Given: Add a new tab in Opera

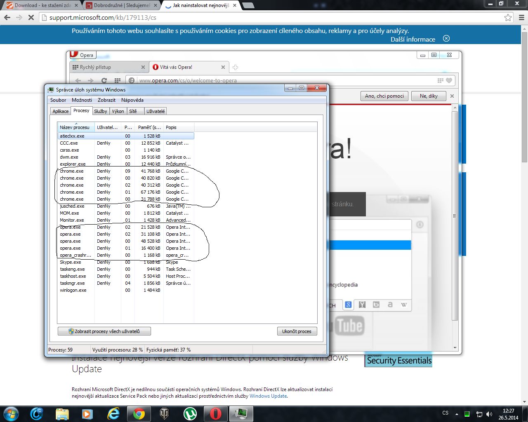Looking at the screenshot, I should pos(235,67).
